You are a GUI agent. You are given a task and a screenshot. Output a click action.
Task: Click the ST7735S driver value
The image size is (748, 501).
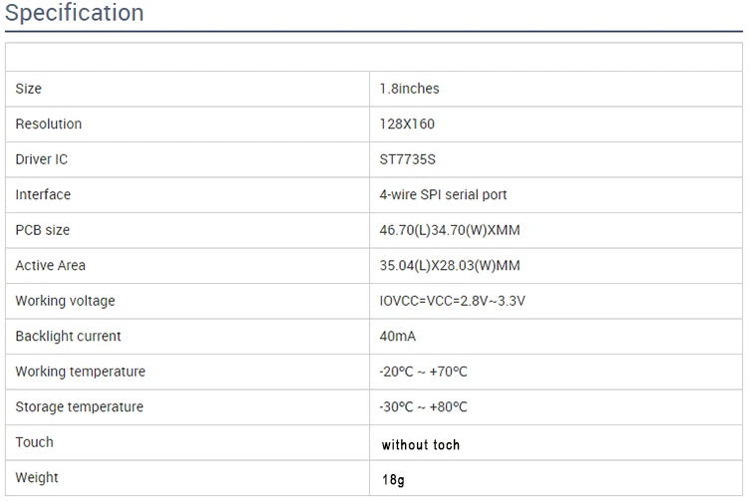point(408,159)
